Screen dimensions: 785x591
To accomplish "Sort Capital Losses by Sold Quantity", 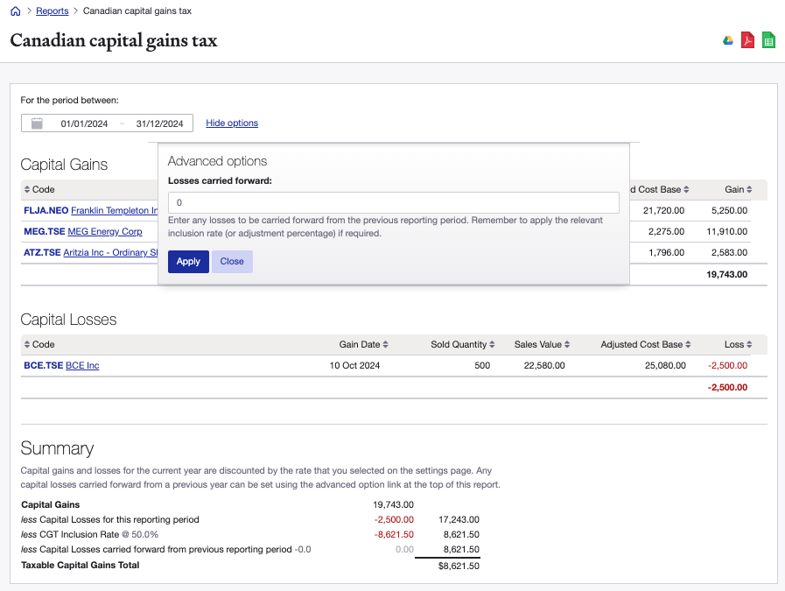I will tap(463, 345).
